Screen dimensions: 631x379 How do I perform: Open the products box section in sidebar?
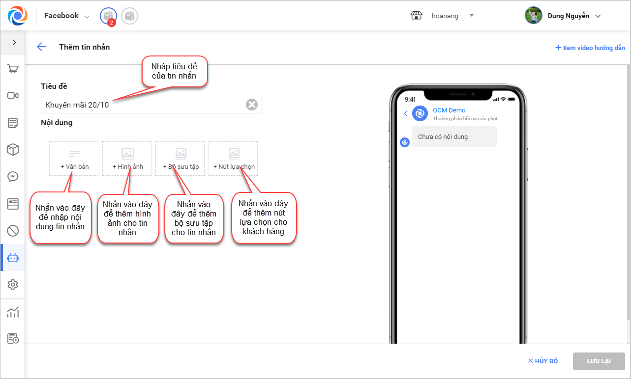(x=13, y=150)
